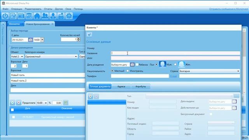Screen dimensions: 249x140
Task: Open the calendar grid toolbar icon
Action: pos(29,16)
